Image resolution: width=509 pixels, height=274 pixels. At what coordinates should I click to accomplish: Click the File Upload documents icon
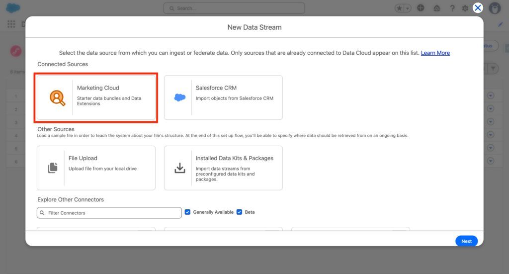click(x=53, y=168)
